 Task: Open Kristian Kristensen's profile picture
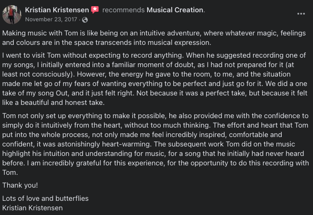[x=12, y=14]
